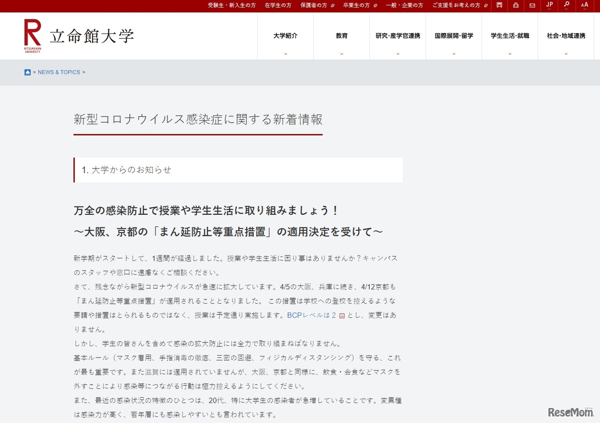Open the library book icon in the header
600x423 pixels.
coord(499,6)
